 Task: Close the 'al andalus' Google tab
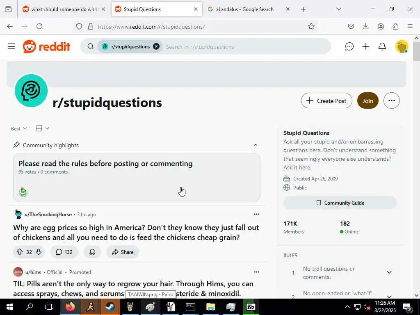coord(288,9)
